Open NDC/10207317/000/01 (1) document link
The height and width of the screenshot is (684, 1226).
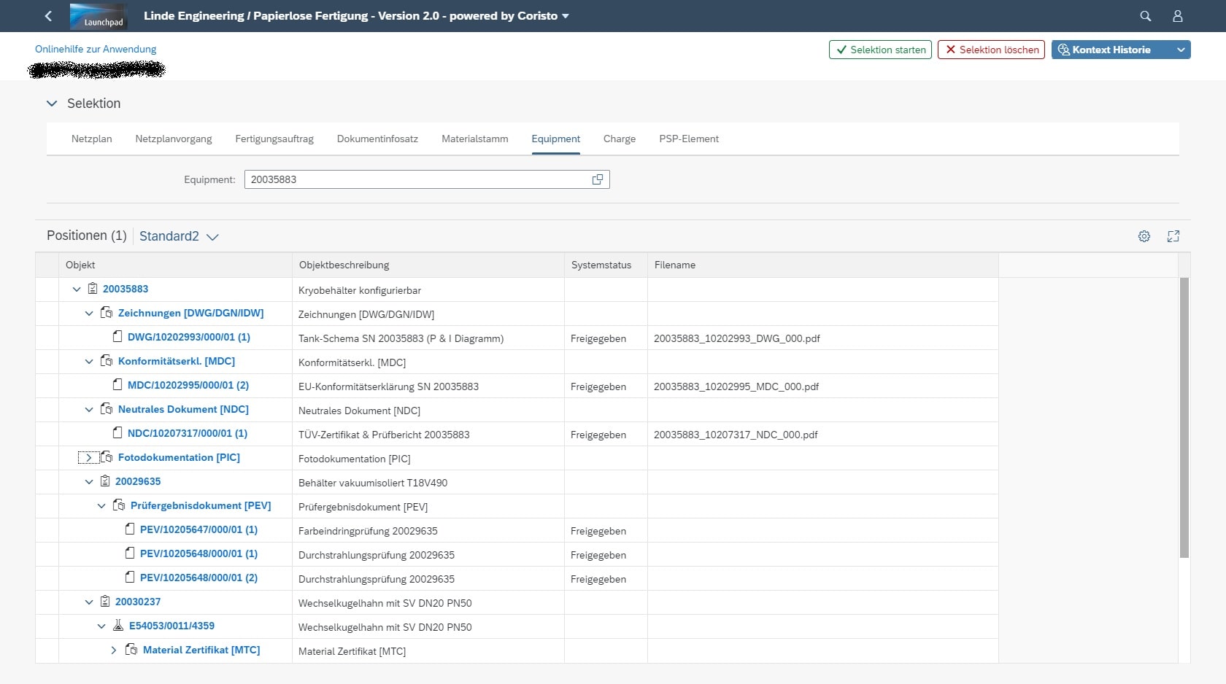(188, 433)
